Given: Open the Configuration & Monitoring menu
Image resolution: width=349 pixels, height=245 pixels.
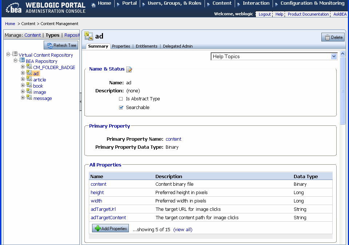Looking at the screenshot, I should tap(313, 3).
